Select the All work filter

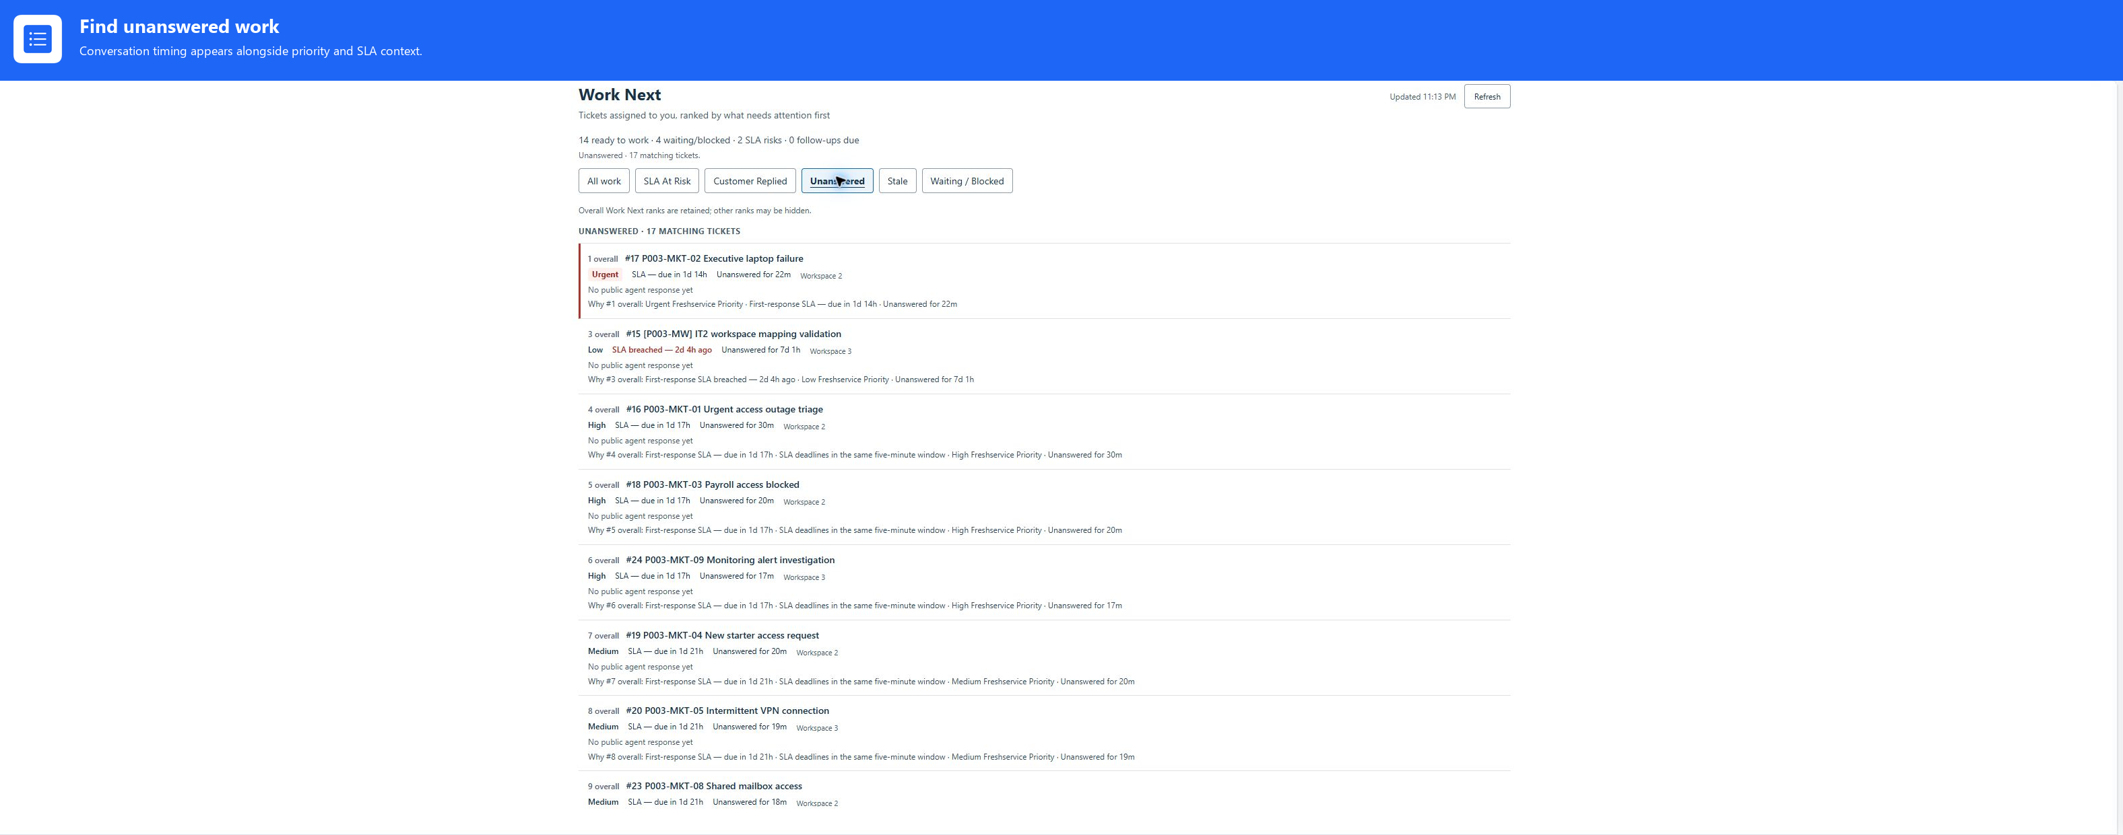coord(603,181)
